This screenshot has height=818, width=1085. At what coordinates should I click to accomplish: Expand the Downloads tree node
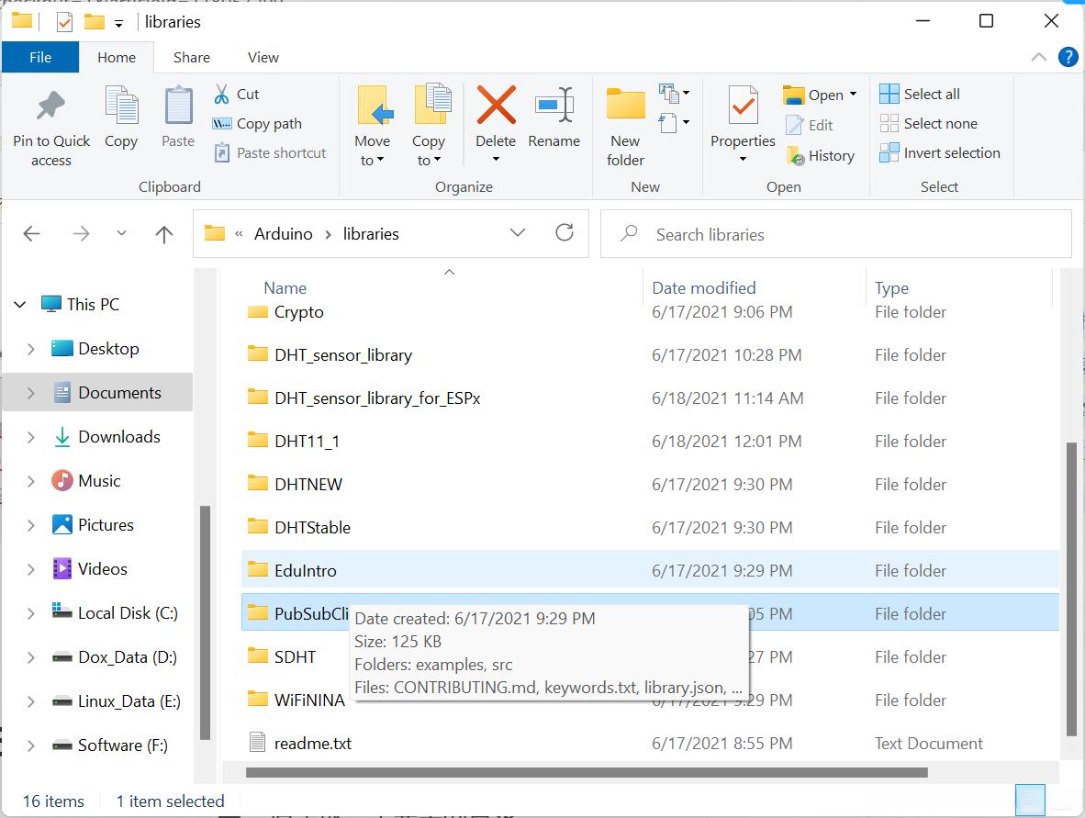[30, 437]
